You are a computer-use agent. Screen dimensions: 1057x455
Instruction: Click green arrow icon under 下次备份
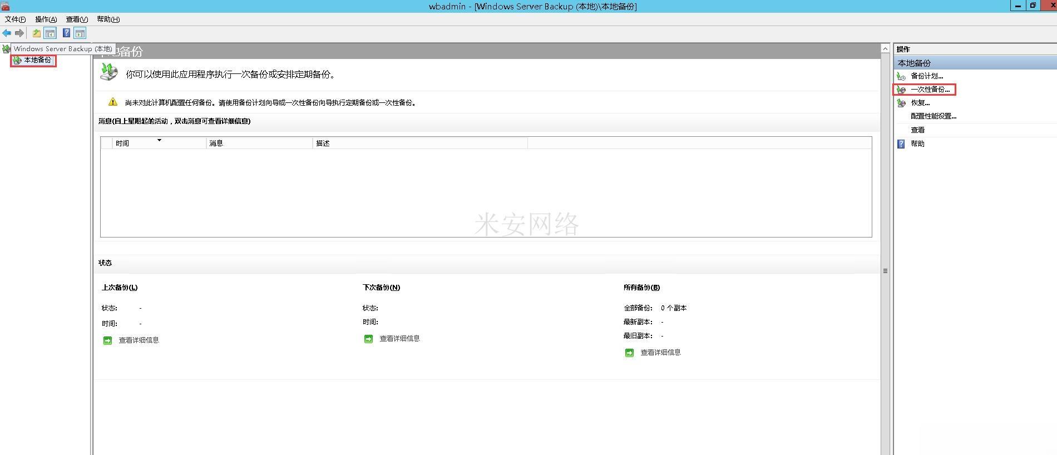click(x=368, y=339)
